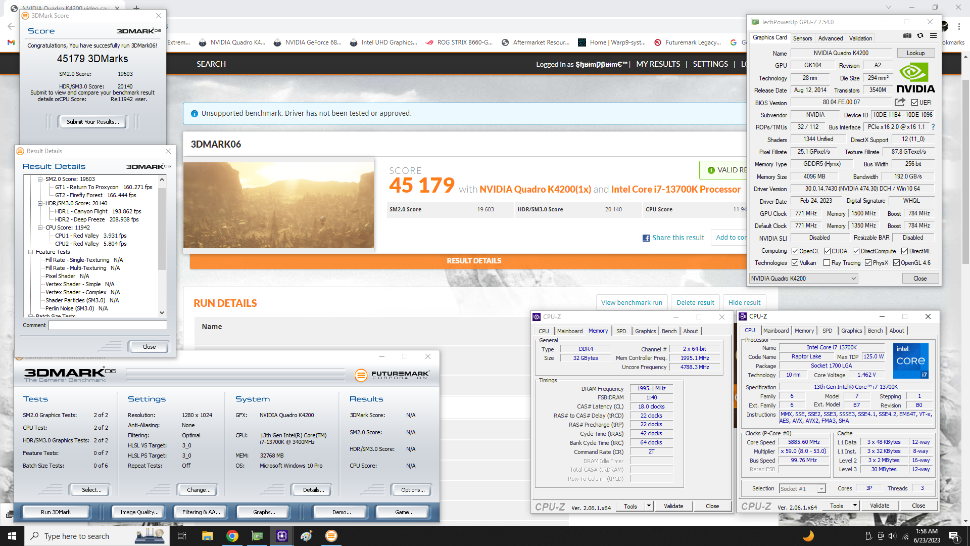
Task: Open Paint app in the taskbar
Action: [307, 536]
